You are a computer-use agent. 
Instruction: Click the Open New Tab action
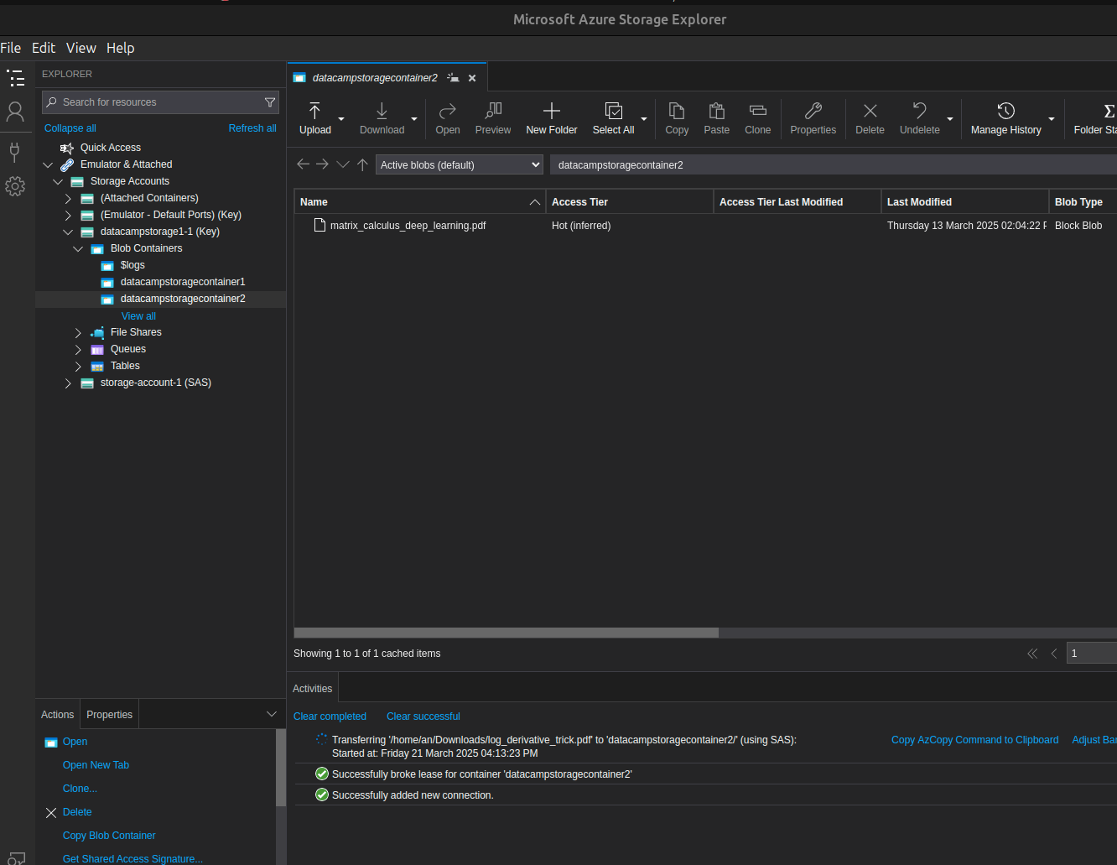pos(96,765)
